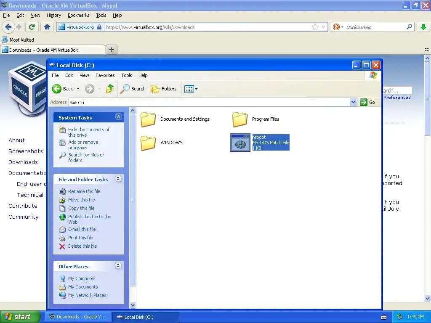Viewport: 431px width, 323px height.
Task: Open the browser downloads green arrow
Action: [423, 27]
